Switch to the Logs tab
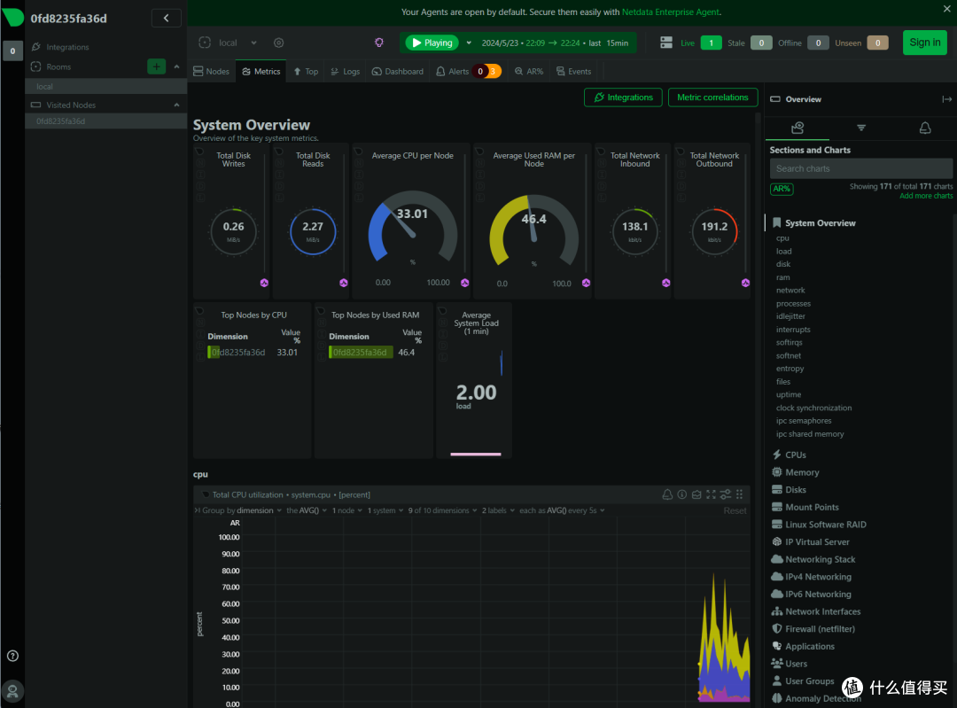 [345, 72]
